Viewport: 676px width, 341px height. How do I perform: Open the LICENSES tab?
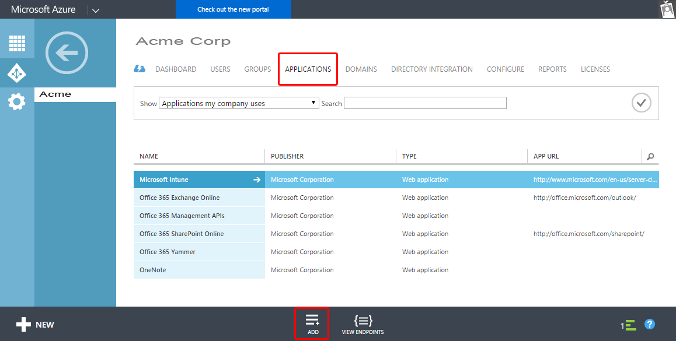pyautogui.click(x=595, y=69)
